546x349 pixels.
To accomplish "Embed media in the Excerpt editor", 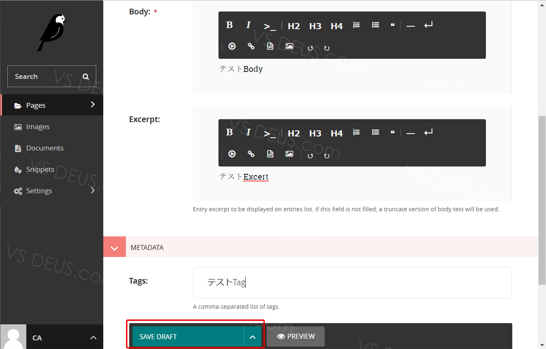I will point(232,154).
